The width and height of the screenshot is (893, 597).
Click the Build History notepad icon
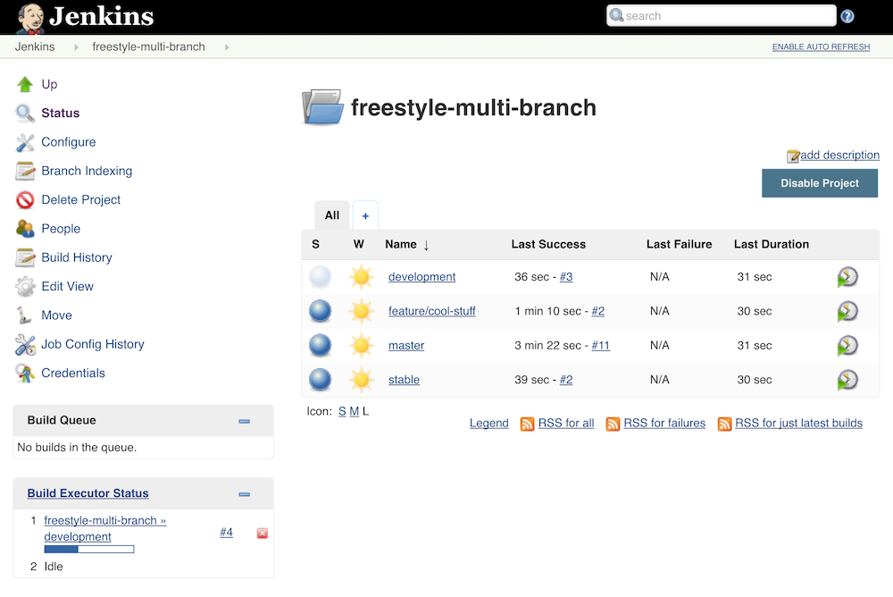[x=25, y=257]
